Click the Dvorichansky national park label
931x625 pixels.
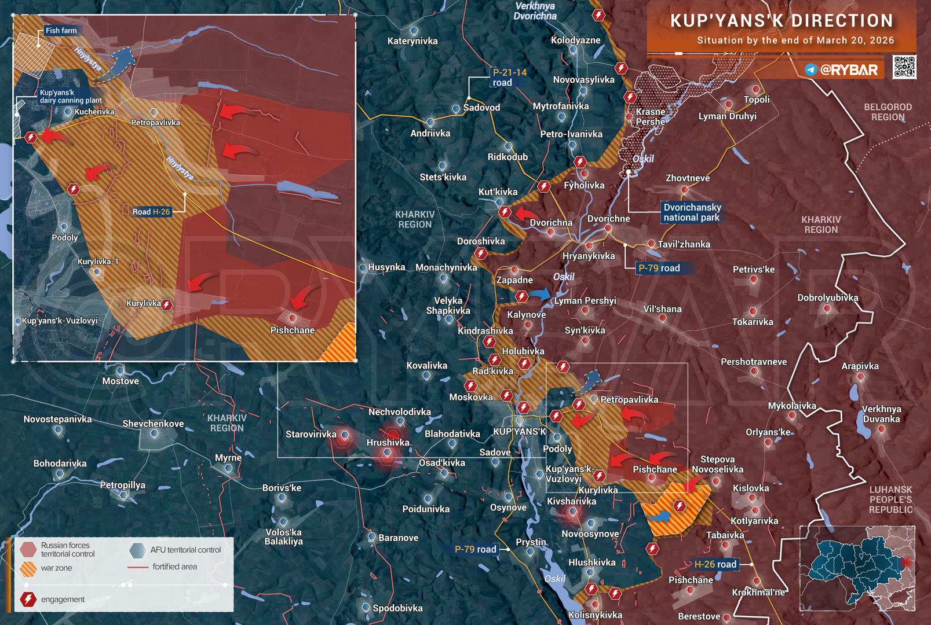tap(692, 212)
